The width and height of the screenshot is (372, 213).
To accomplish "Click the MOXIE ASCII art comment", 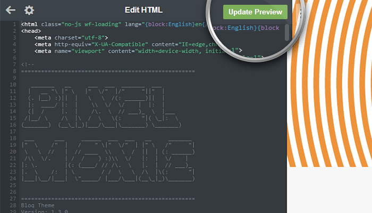I will pyautogui.click(x=108, y=162).
